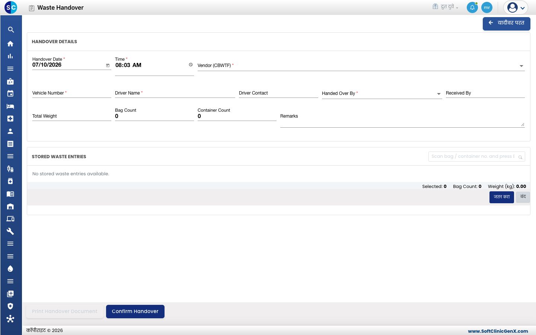Open the www.SoftClinicGenX.com link
This screenshot has width=536, height=335.
[498, 331]
